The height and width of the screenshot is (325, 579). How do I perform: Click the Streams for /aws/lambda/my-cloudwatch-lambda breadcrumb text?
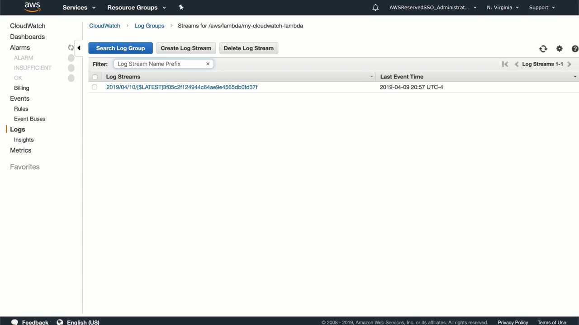(240, 26)
